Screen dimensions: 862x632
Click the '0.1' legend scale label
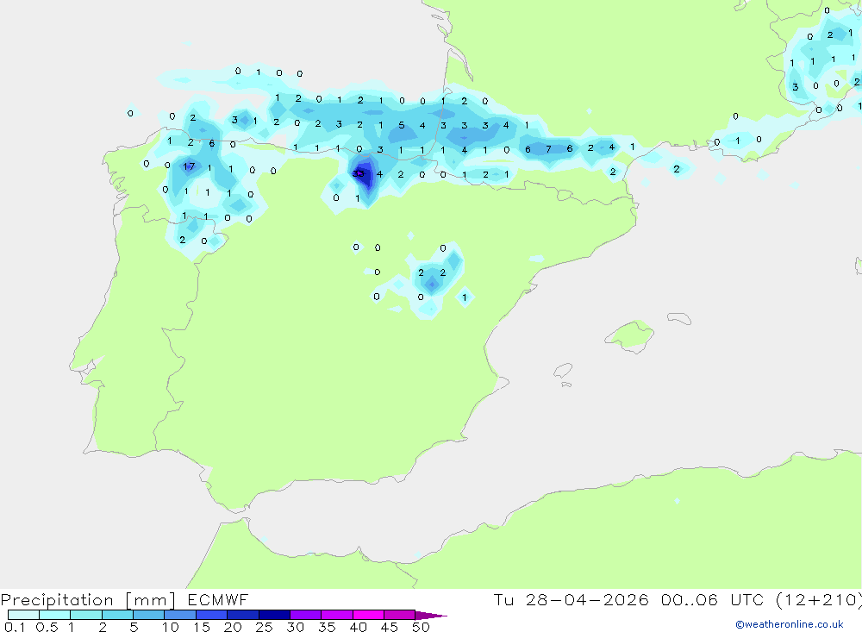click(15, 627)
